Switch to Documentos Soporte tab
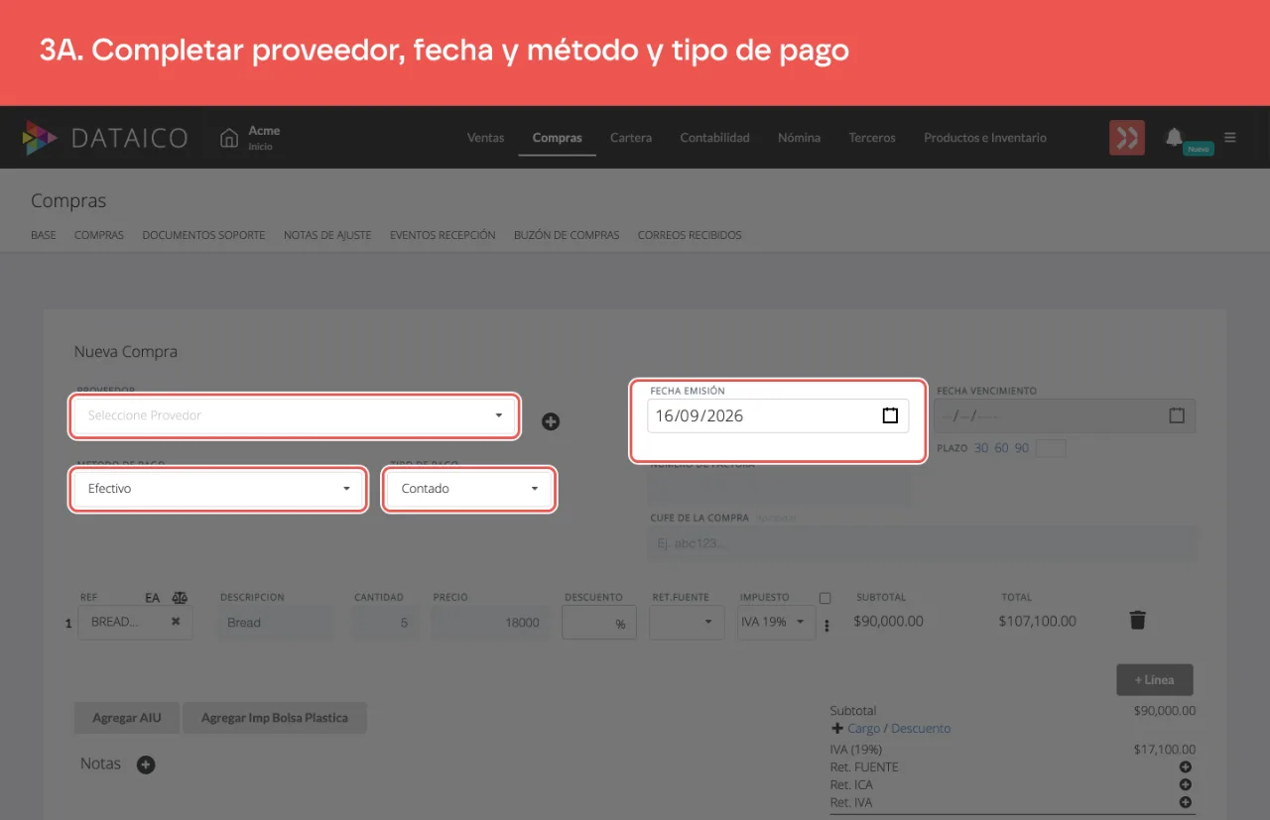 (x=203, y=235)
